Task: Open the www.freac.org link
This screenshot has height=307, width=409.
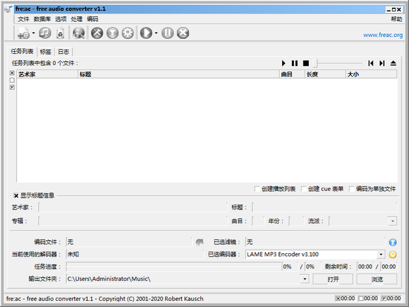Action: pos(382,35)
